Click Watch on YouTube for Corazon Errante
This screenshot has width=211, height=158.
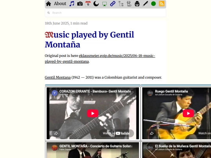pyautogui.click(x=116, y=133)
